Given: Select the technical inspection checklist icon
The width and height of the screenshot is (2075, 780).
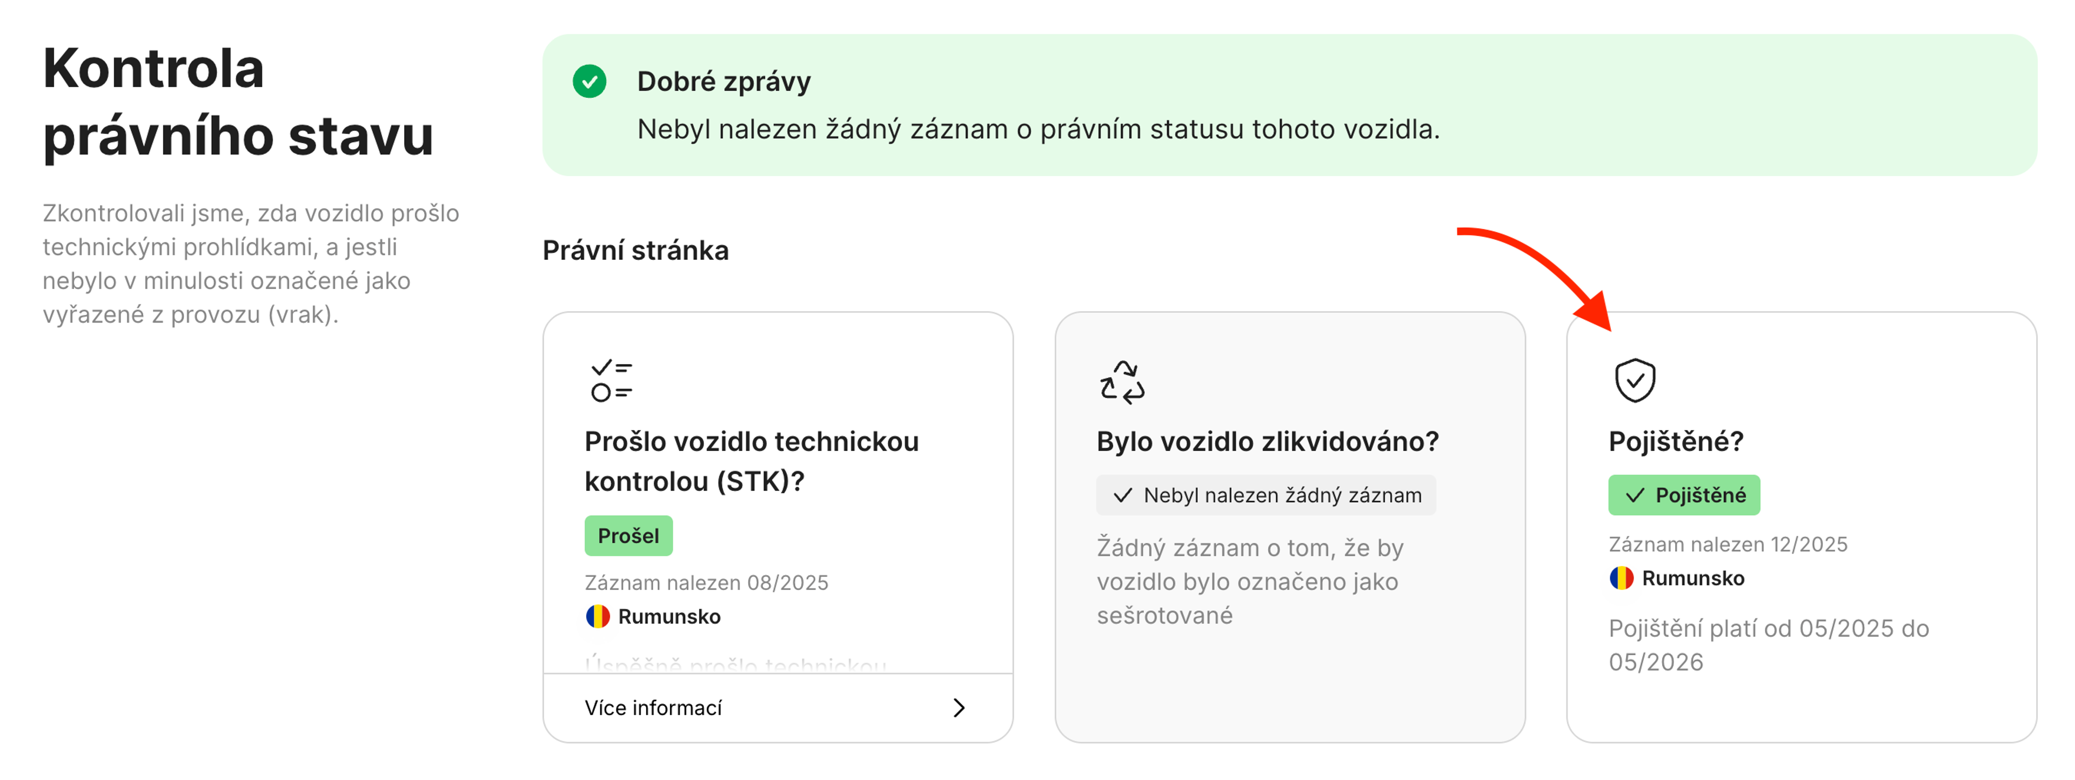Looking at the screenshot, I should pos(610,380).
